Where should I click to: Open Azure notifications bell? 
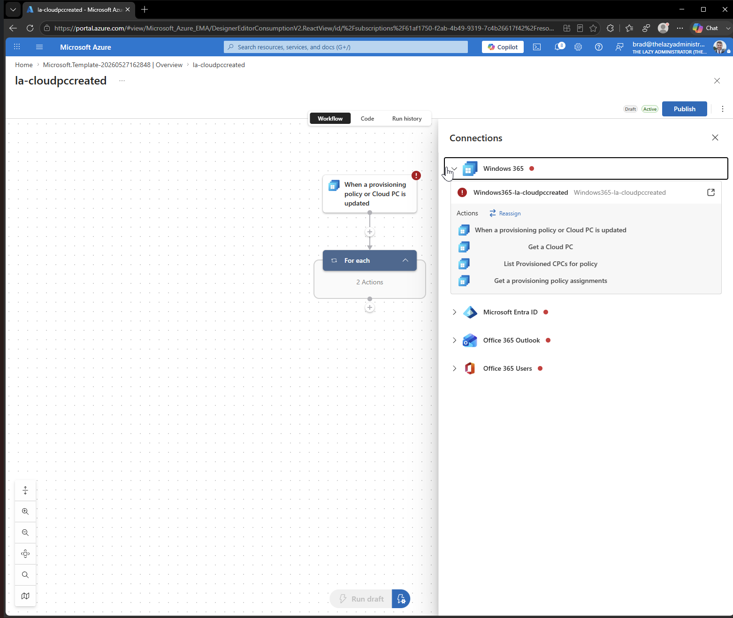coord(558,47)
